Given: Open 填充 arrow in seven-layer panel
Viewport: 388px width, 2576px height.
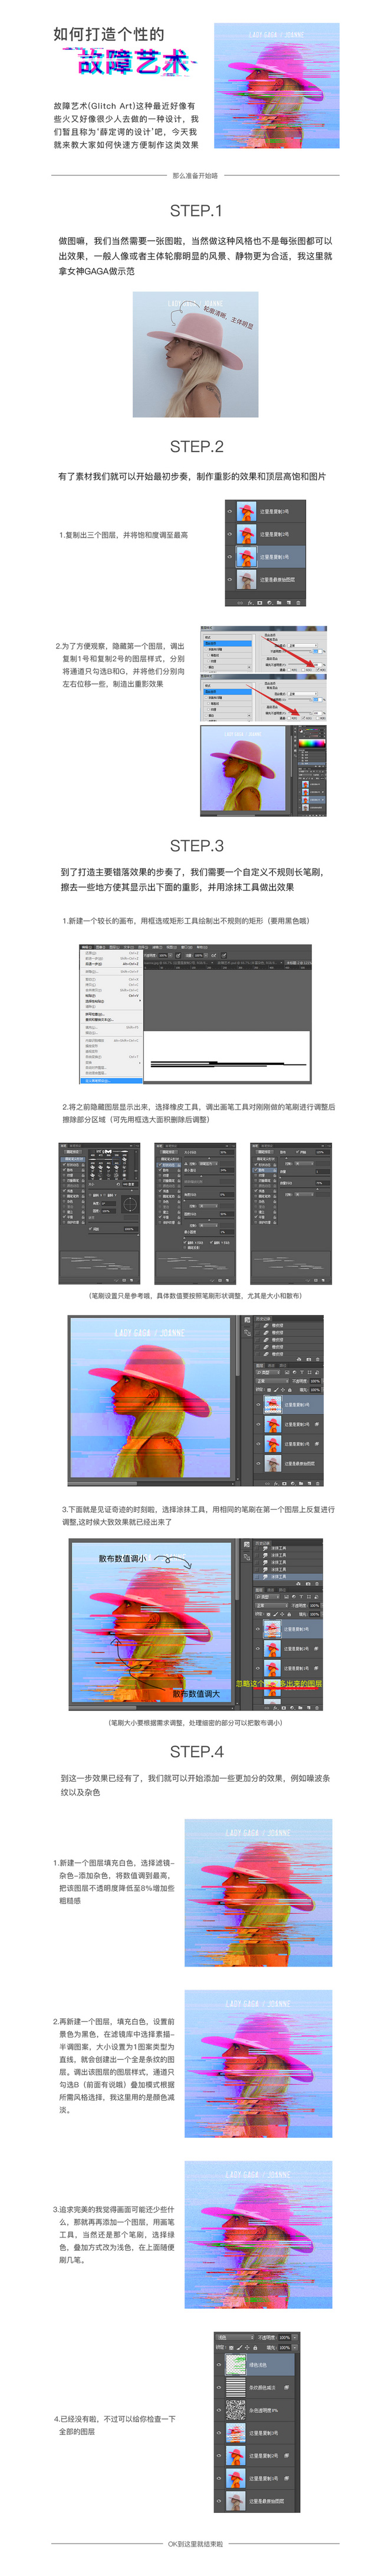Looking at the screenshot, I should click(x=295, y=2348).
